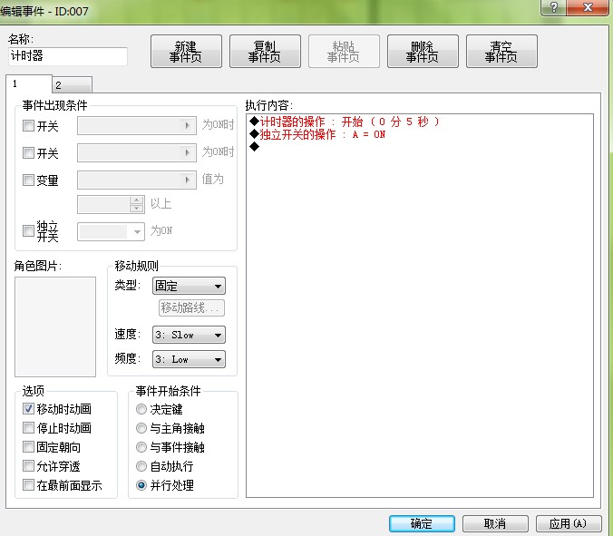Select the 自动执行 trigger radio button

[141, 466]
